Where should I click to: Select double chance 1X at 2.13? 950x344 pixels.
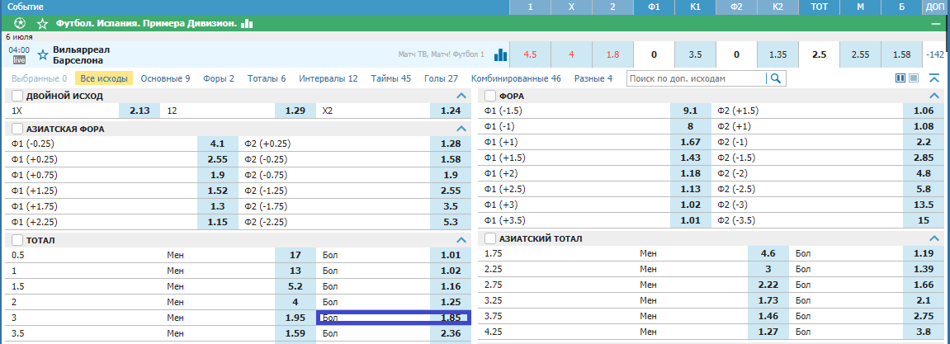click(x=140, y=111)
